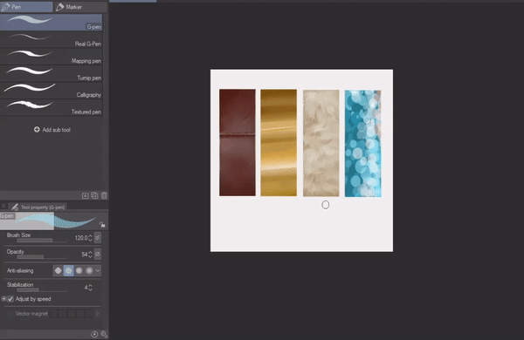Click the blue bokeh swatch on canvas
The height and width of the screenshot is (340, 524).
363,144
